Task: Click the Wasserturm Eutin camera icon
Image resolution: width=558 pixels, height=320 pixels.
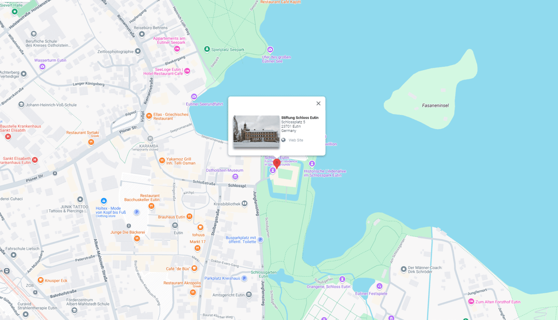Action: click(x=42, y=67)
